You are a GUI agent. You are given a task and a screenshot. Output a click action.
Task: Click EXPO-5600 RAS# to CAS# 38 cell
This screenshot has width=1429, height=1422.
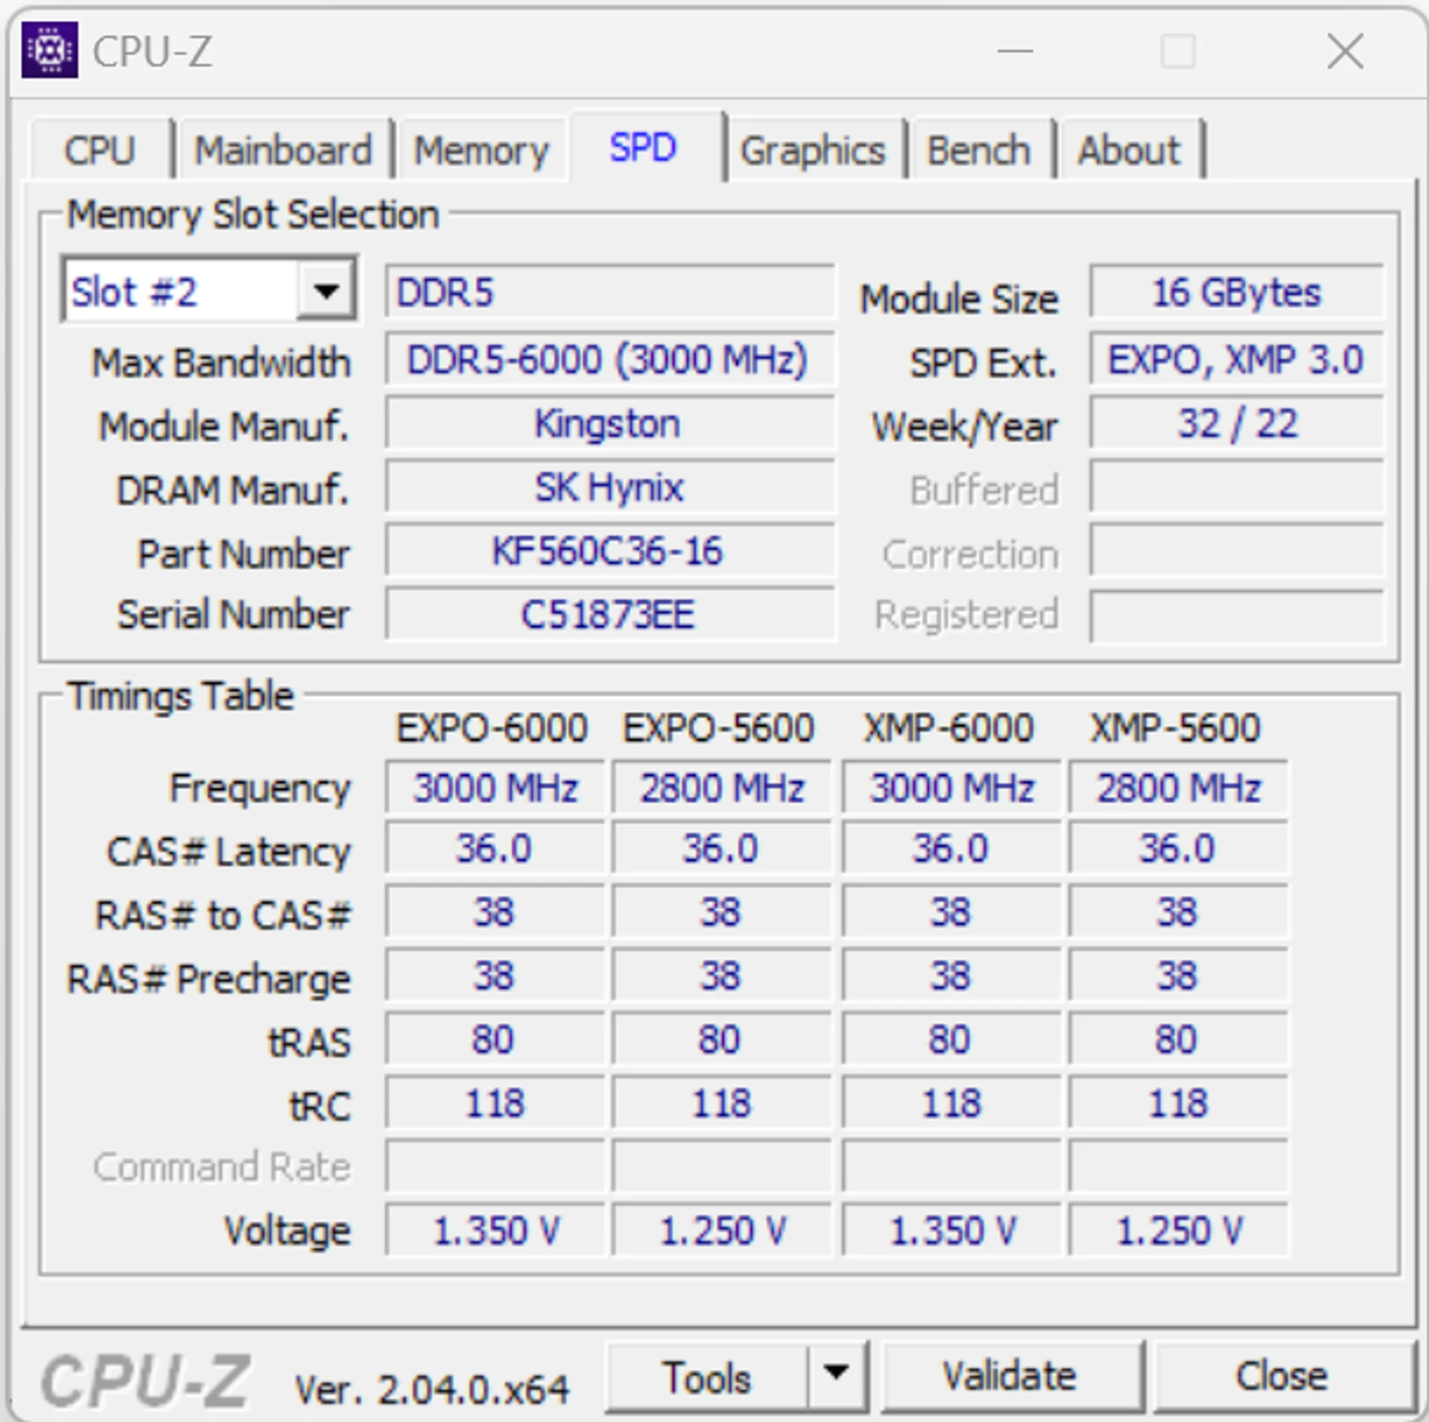tap(722, 911)
